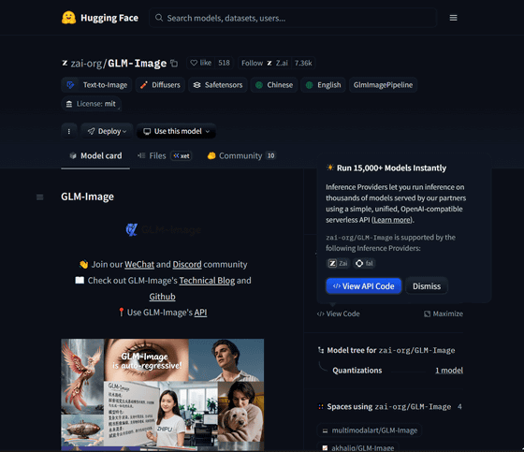
Task: Open the hamburger menu in header
Action: pos(453,18)
